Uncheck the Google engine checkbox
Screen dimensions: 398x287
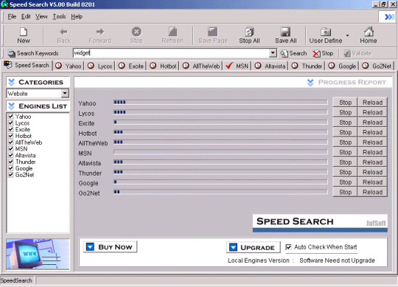tap(10, 168)
